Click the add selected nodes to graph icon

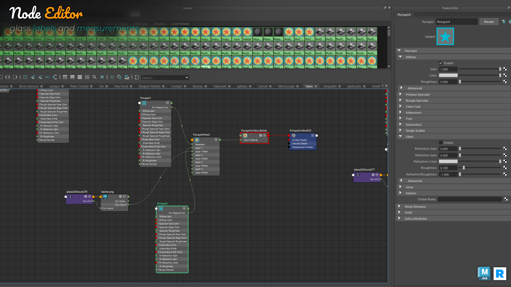pyautogui.click(x=33, y=77)
